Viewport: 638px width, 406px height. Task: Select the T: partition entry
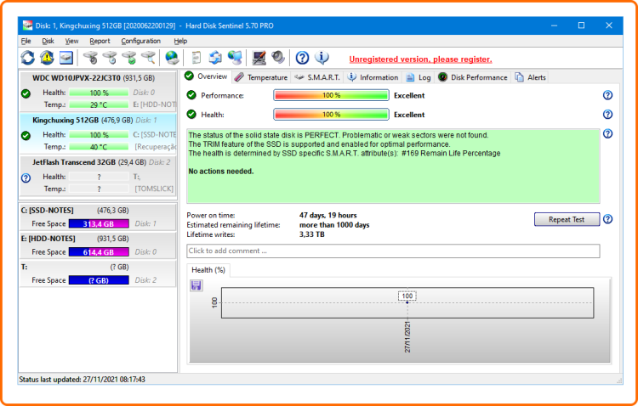98,273
